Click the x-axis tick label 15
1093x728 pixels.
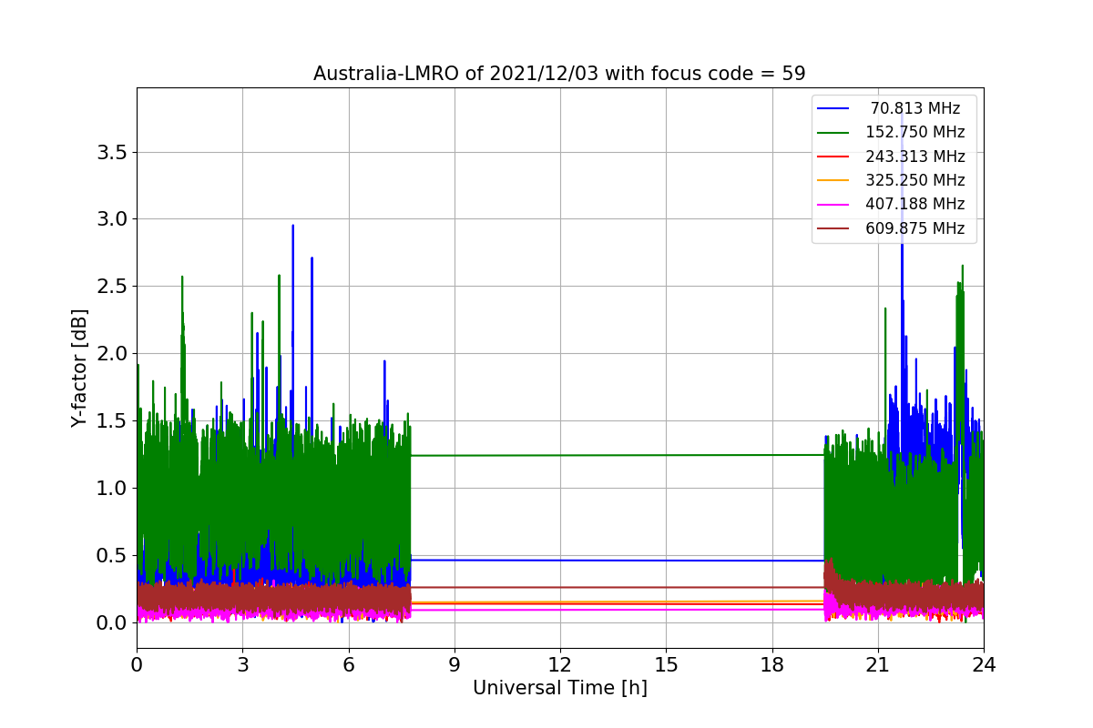coord(666,664)
